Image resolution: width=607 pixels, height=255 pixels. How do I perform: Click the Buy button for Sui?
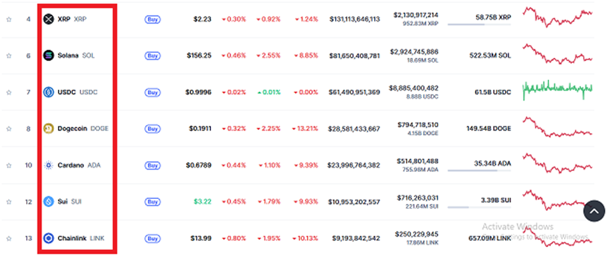pos(153,202)
